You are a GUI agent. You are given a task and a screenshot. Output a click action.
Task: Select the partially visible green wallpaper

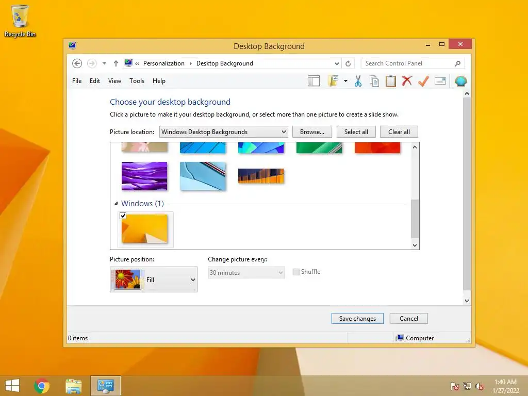click(x=319, y=148)
